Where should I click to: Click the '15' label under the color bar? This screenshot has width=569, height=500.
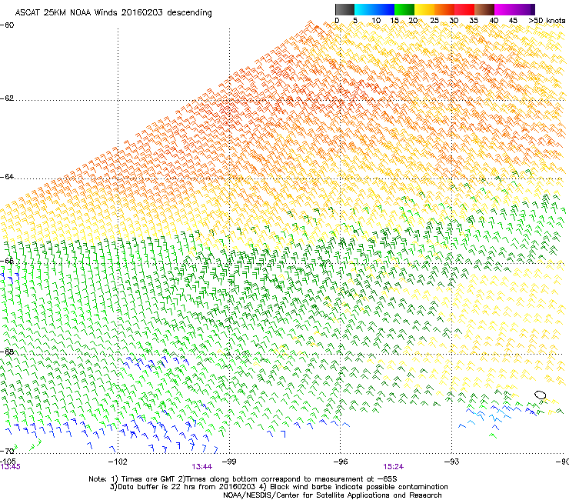click(x=394, y=21)
